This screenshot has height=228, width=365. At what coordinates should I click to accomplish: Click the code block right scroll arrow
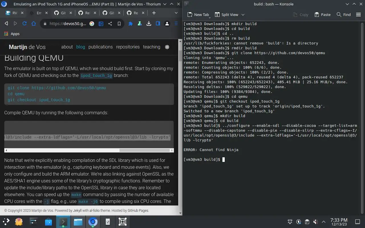click(x=172, y=150)
